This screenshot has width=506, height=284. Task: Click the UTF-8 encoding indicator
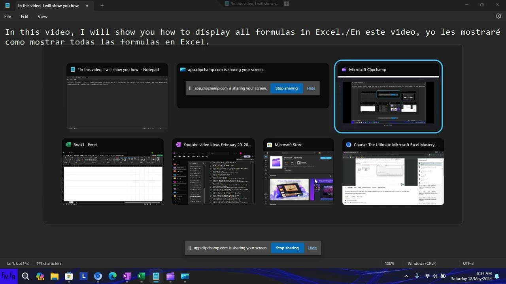point(468,263)
